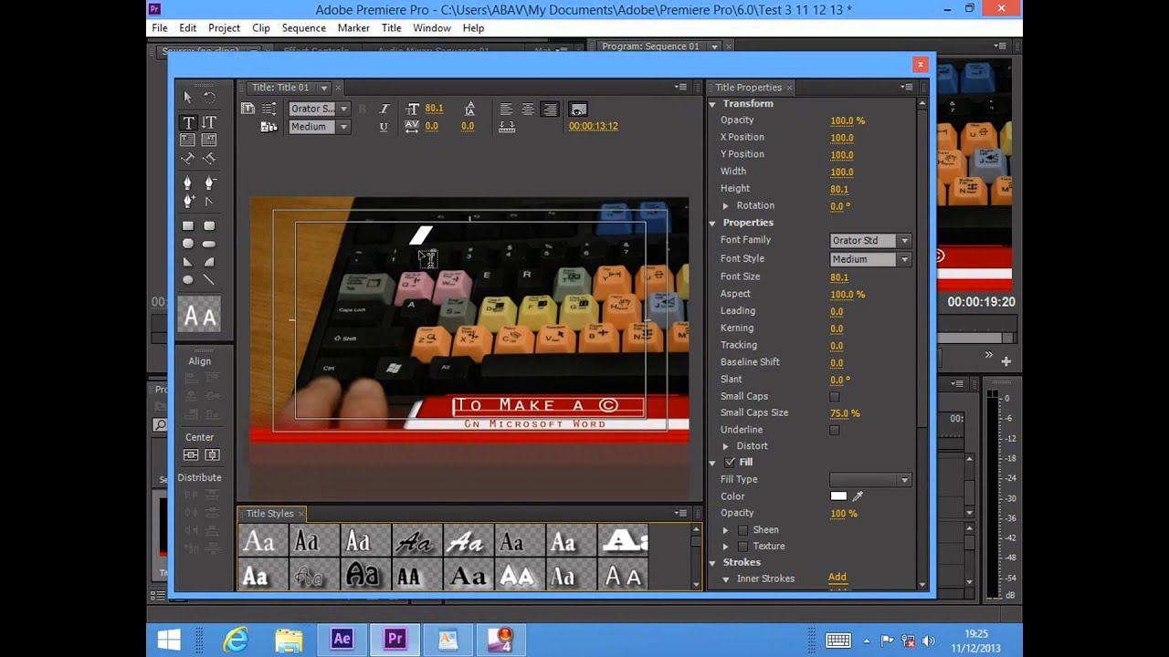Enable the Underline checkbox in Properties
This screenshot has width=1169, height=657.
coord(835,430)
